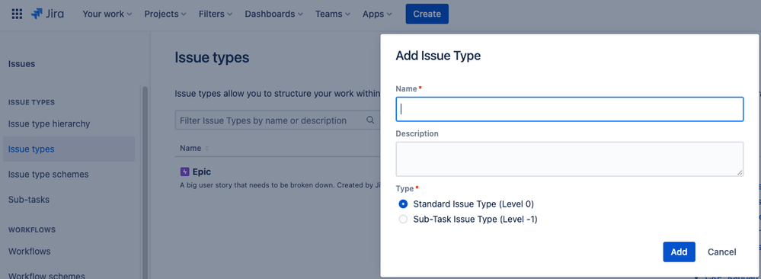The height and width of the screenshot is (279, 761).
Task: Expand the Filters dropdown
Action: pyautogui.click(x=216, y=14)
